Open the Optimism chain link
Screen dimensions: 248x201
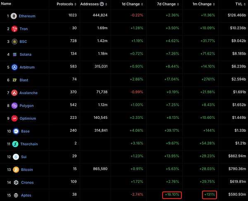(28, 118)
